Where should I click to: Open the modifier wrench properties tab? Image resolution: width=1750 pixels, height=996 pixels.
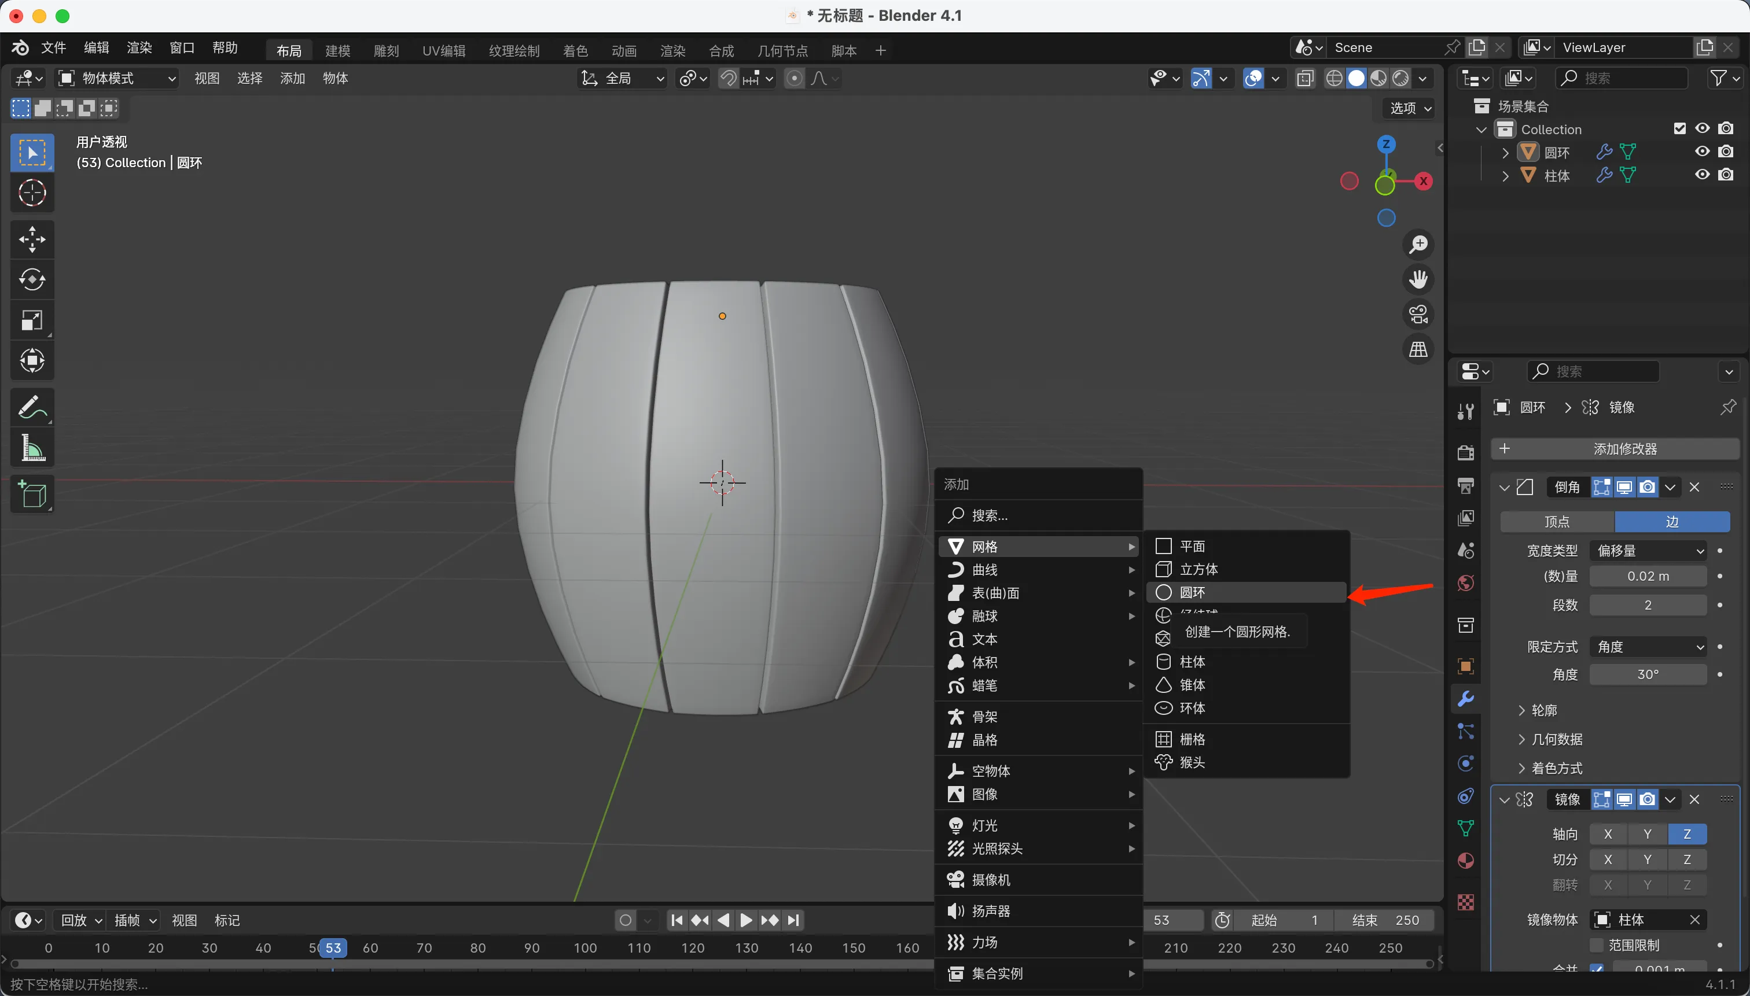(1465, 699)
